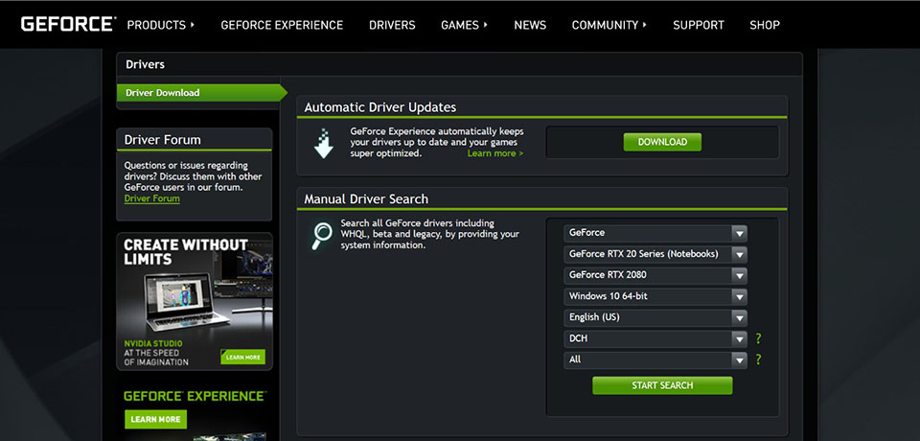Click the Create Without Limits laptop banner image
Screen dimensions: 920x441
(195, 301)
